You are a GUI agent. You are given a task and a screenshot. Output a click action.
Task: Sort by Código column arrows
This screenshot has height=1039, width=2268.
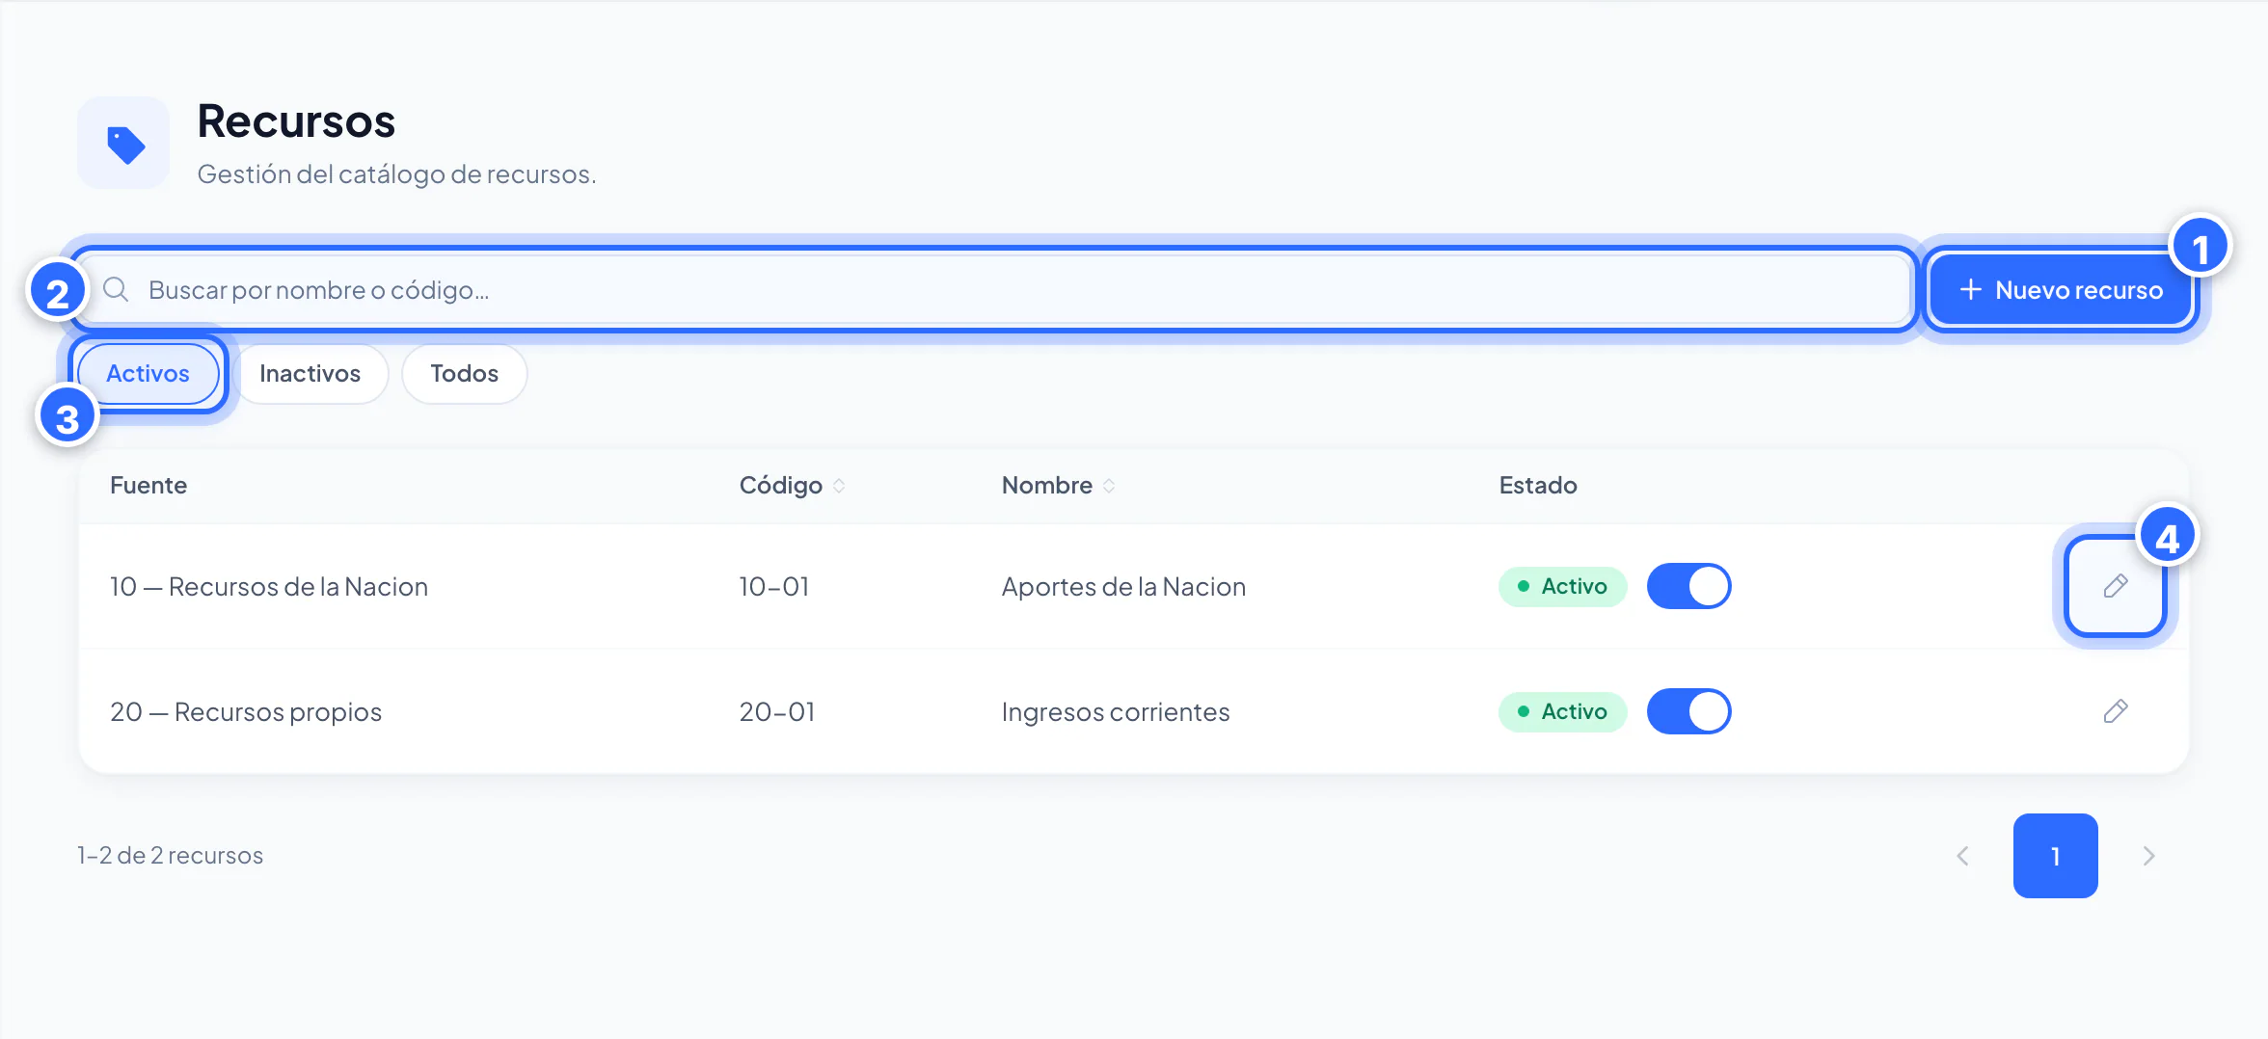coord(839,486)
